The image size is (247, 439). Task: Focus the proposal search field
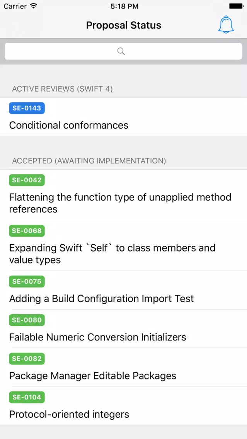(124, 51)
